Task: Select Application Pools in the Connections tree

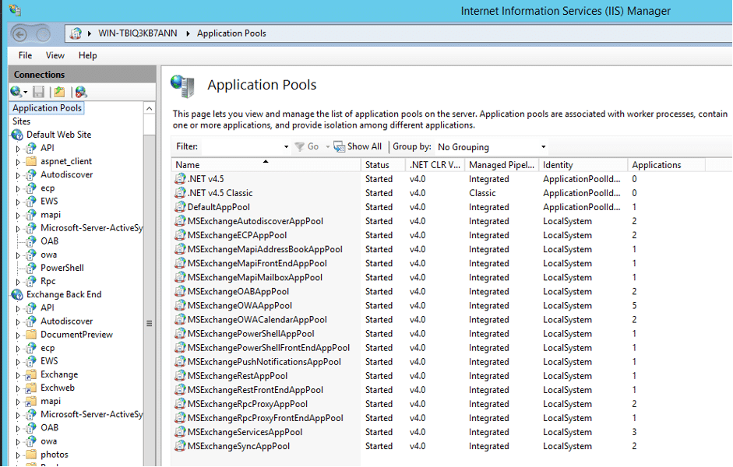Action: pyautogui.click(x=48, y=108)
